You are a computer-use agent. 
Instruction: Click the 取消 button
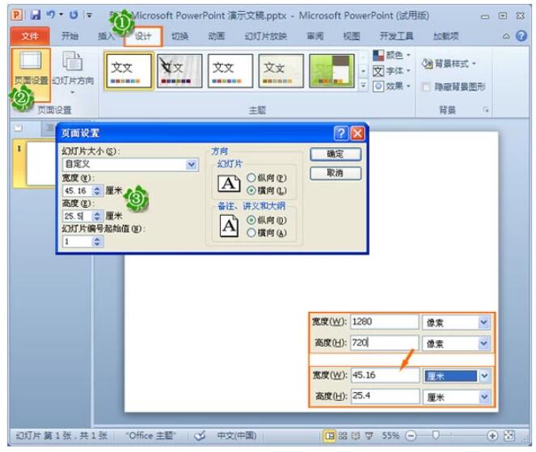(336, 173)
